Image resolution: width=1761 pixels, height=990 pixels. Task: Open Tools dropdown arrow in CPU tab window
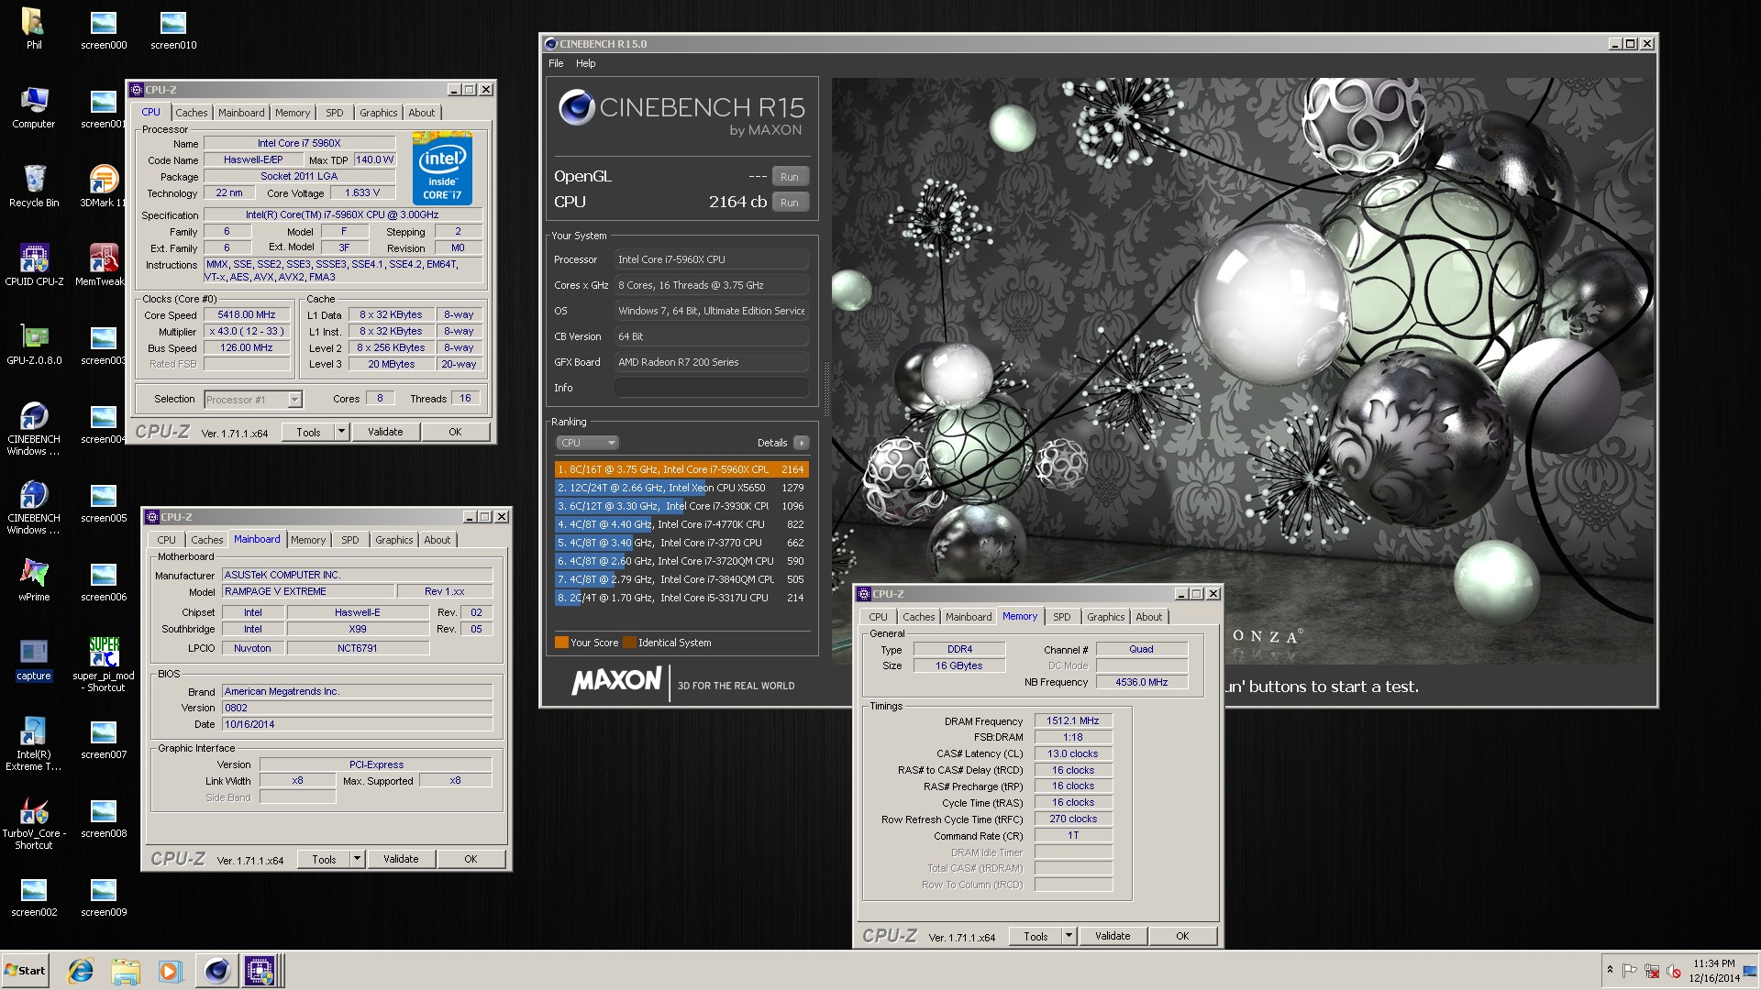[x=341, y=432]
